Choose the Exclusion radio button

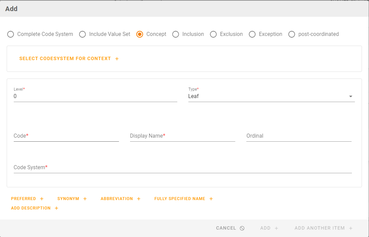213,34
